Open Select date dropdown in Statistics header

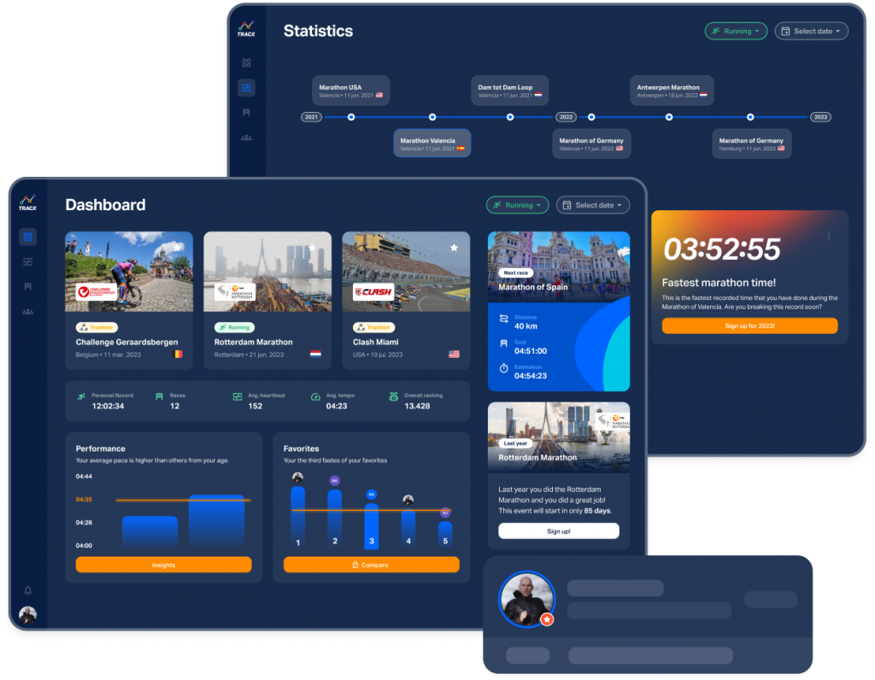click(812, 32)
